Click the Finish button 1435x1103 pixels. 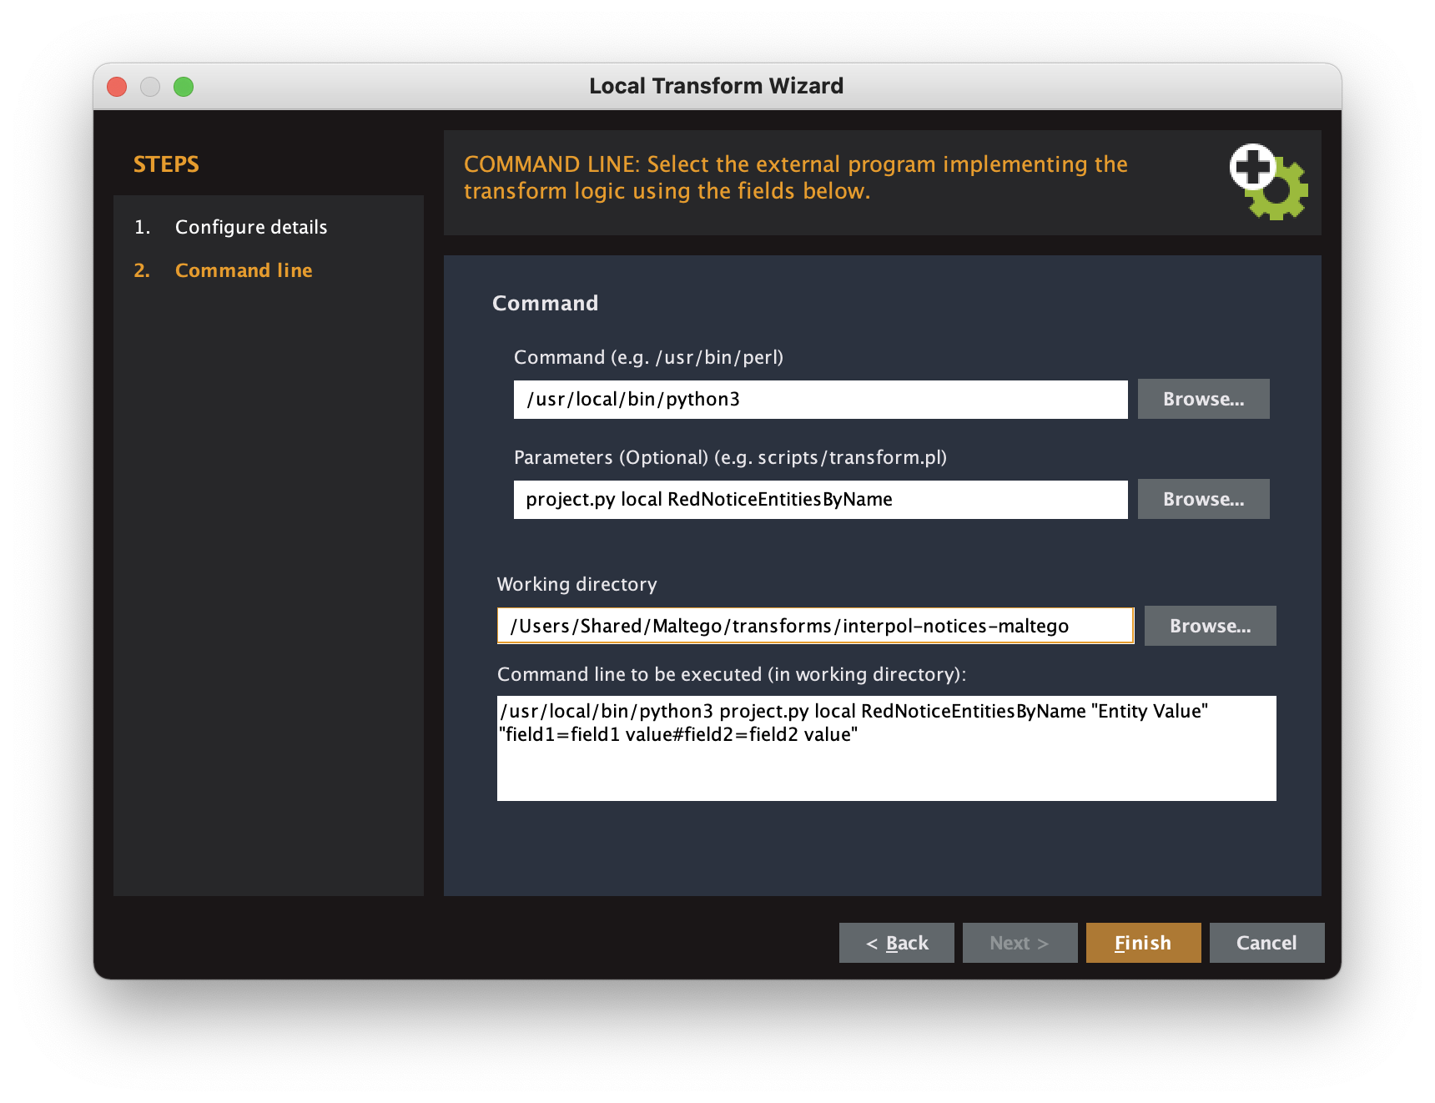tap(1143, 943)
